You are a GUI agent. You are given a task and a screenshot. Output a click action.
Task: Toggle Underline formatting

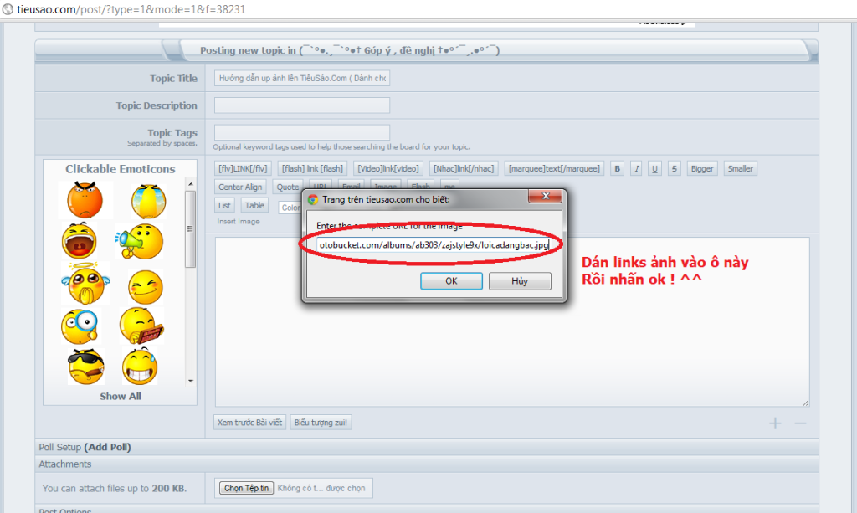pyautogui.click(x=654, y=168)
